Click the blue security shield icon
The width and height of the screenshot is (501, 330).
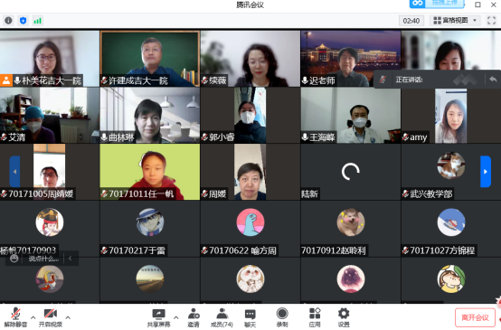23,21
